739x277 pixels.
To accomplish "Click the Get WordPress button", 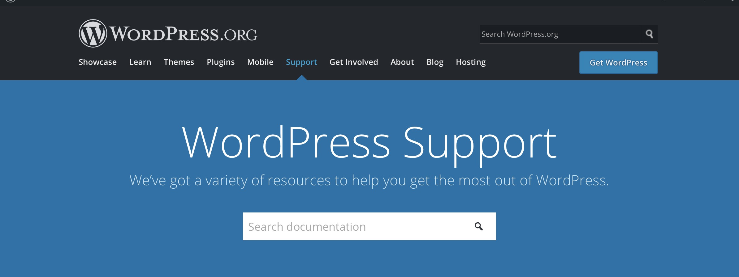I will pyautogui.click(x=618, y=63).
